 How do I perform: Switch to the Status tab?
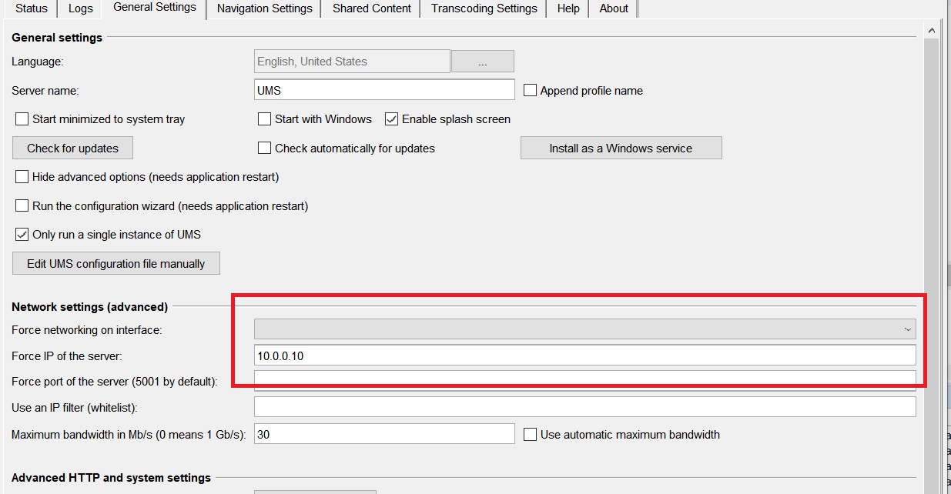pos(30,8)
